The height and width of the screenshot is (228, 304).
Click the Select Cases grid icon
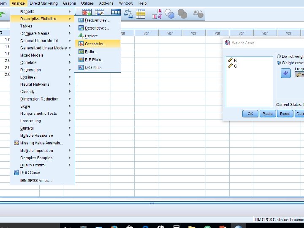141,14
